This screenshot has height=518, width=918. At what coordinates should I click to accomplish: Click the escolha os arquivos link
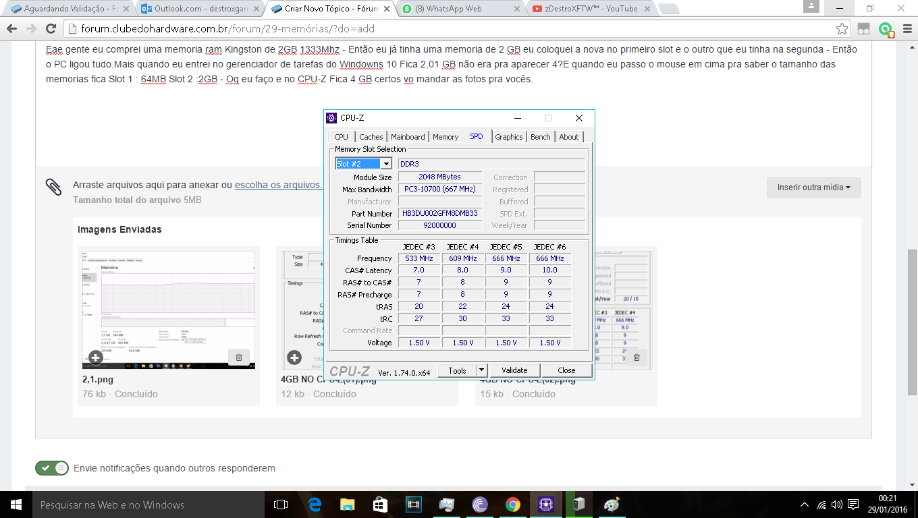coord(279,184)
